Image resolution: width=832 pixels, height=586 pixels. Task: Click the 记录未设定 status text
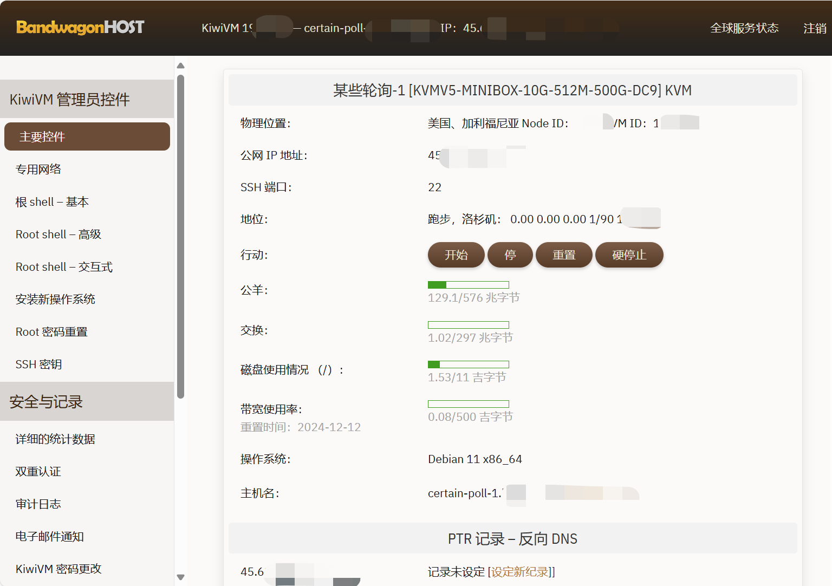coord(456,572)
